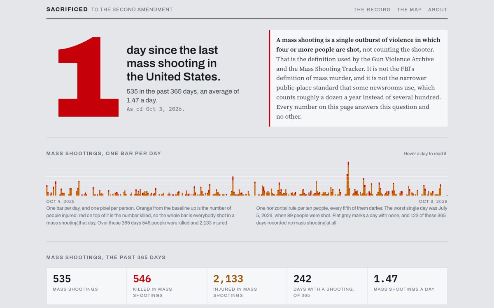494x308 pixels.
Task: Click the 242 days figure
Action: click(302, 279)
